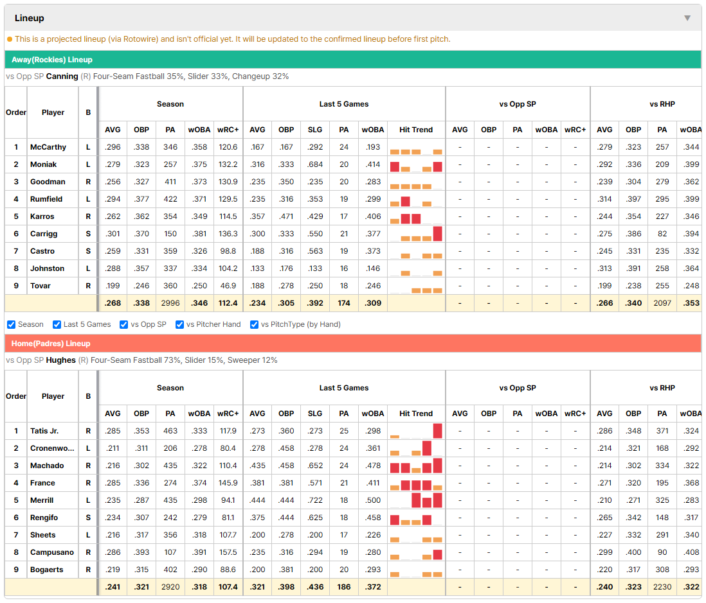The image size is (706, 603).
Task: Open opposing pitcher Hughes's link
Action: coord(60,360)
